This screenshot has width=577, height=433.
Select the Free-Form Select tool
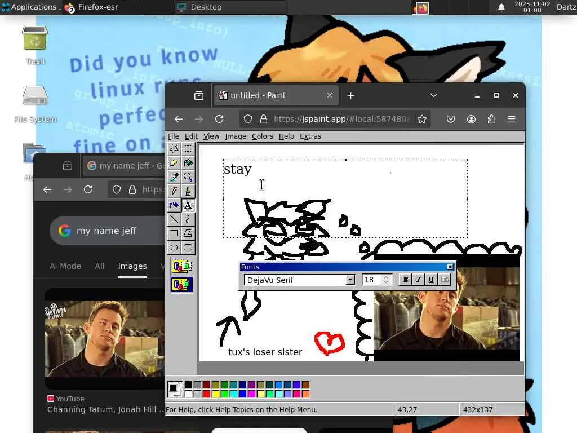(x=174, y=149)
